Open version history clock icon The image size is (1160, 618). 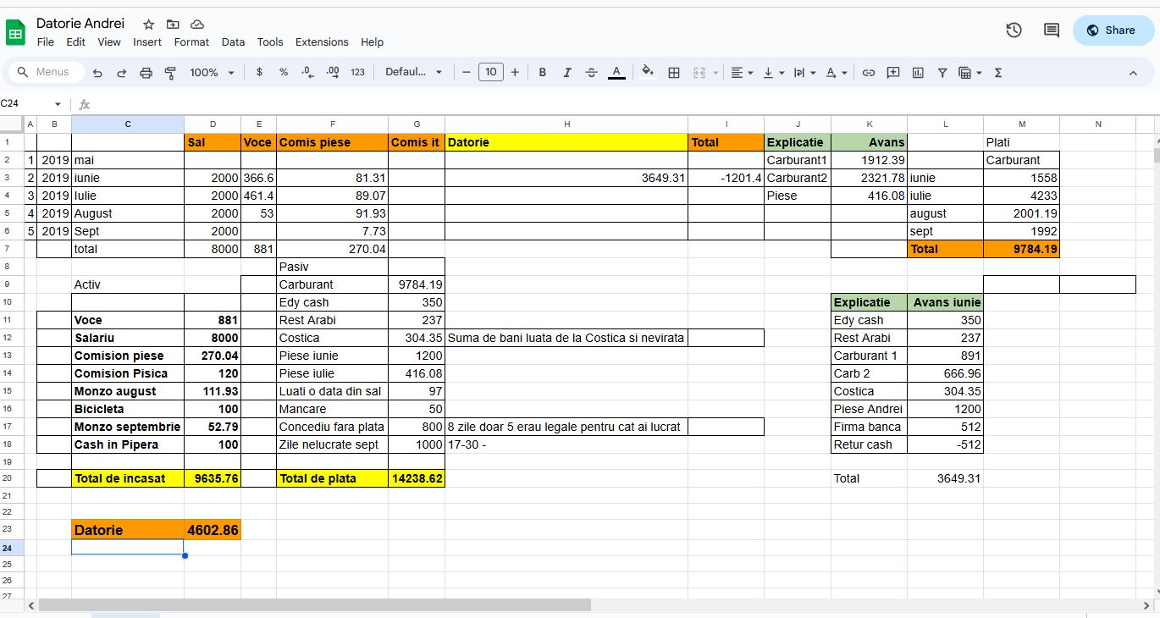pos(1014,30)
